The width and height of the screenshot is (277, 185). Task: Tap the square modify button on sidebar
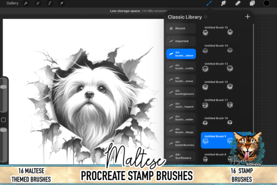(x=3, y=120)
